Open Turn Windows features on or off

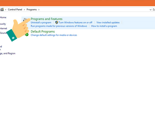coord(76,23)
